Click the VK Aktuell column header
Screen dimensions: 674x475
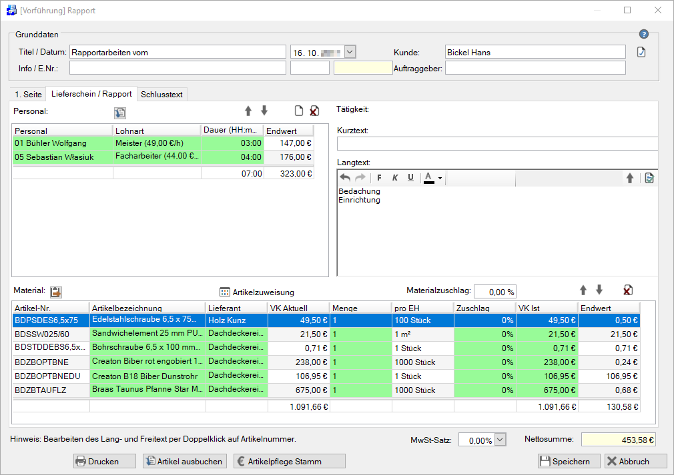pyautogui.click(x=299, y=308)
